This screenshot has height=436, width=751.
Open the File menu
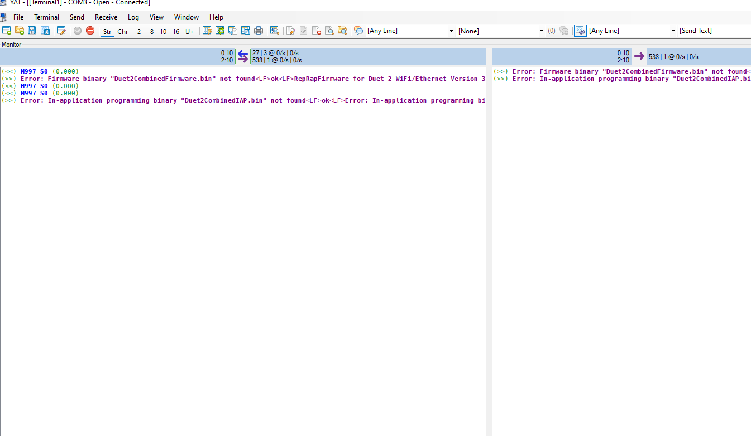(x=18, y=17)
